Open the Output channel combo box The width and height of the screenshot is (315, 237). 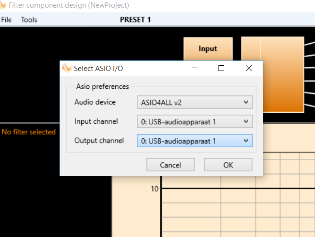pos(194,141)
